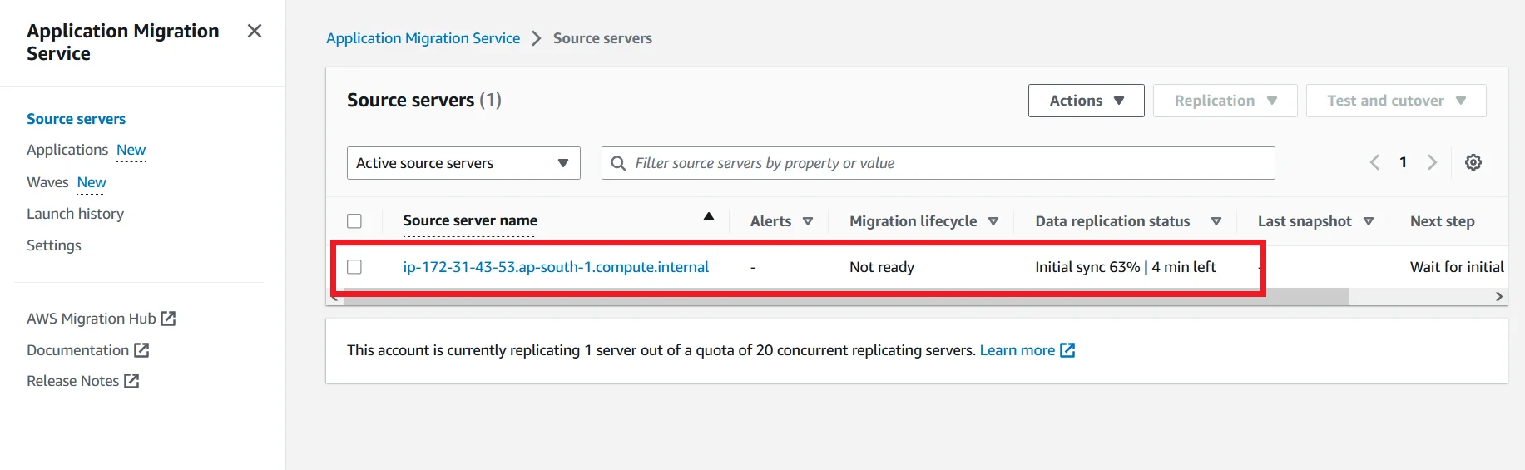Sort ascending by Source server name arrow

[x=709, y=216]
